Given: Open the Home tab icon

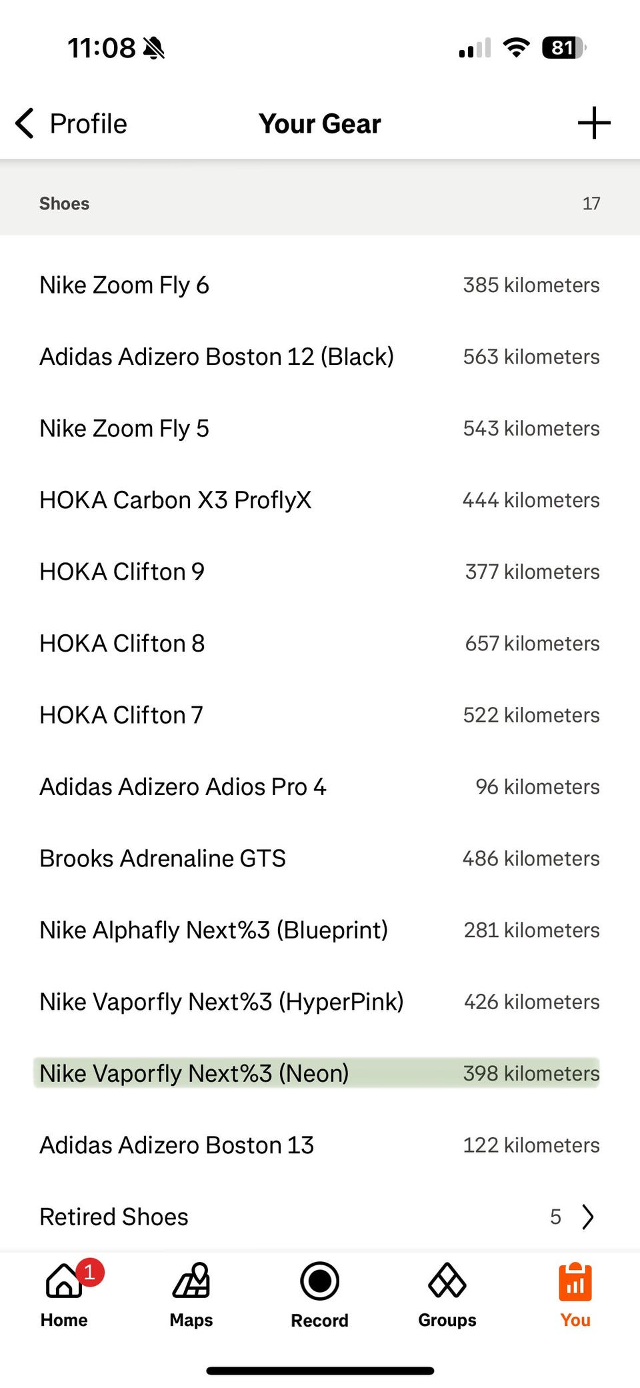Looking at the screenshot, I should click(64, 1281).
